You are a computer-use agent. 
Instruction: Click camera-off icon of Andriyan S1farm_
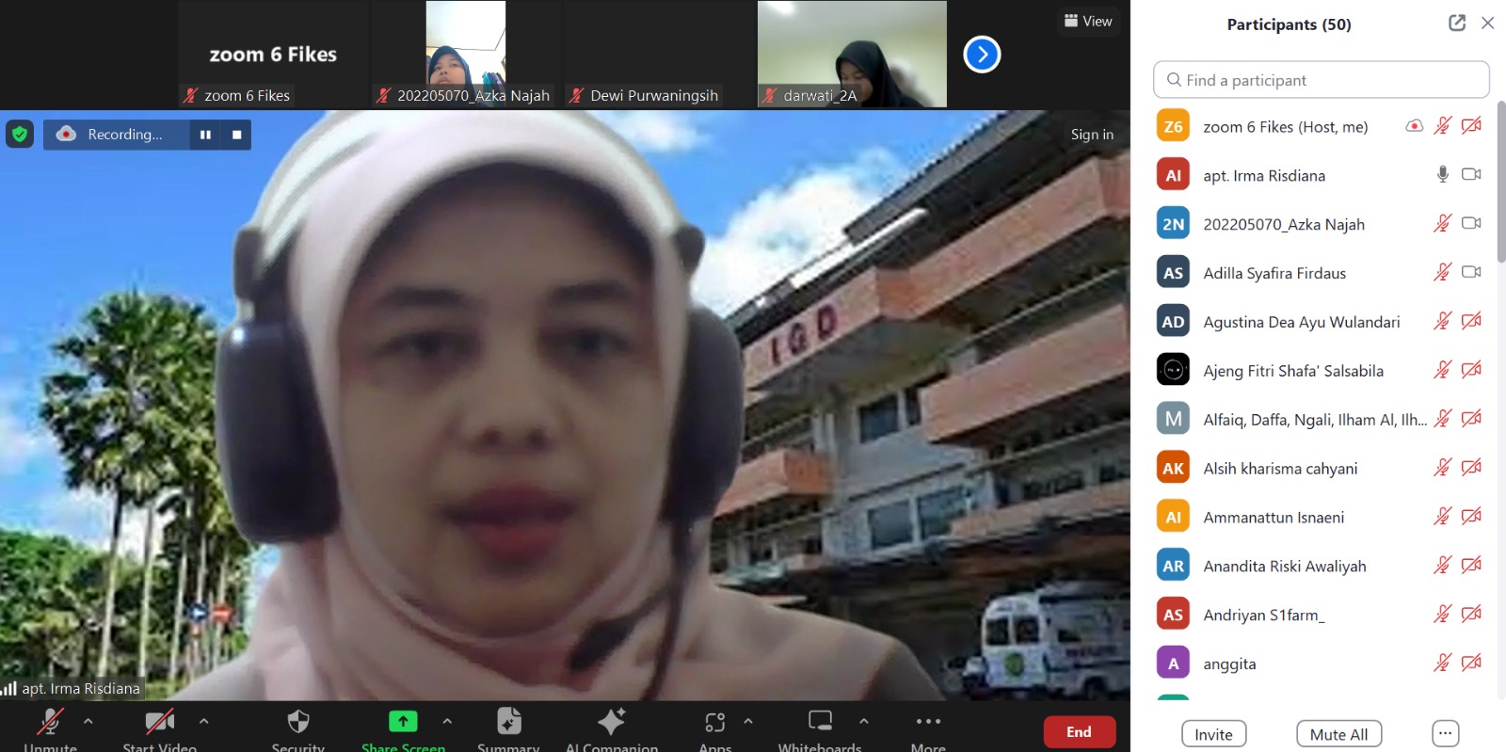coord(1471,614)
